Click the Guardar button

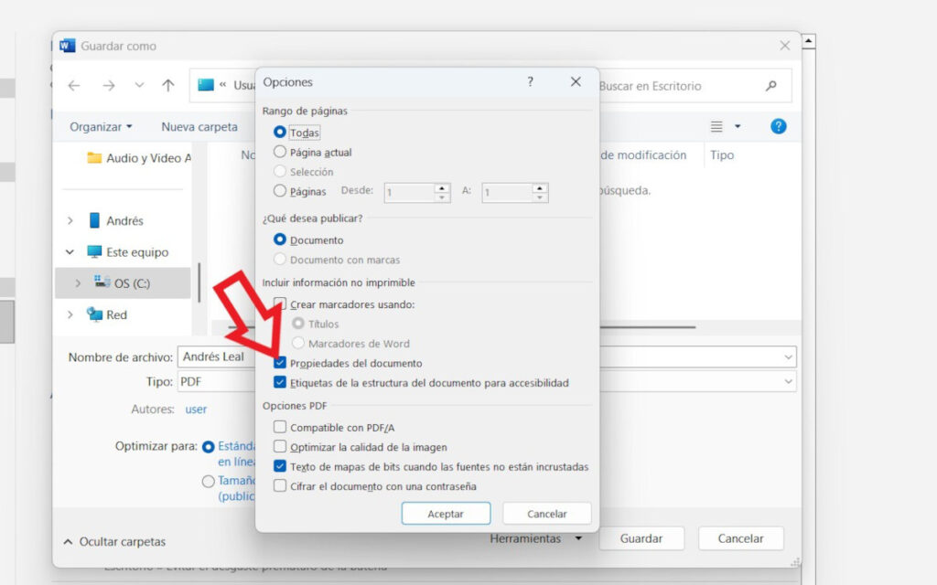(x=641, y=538)
